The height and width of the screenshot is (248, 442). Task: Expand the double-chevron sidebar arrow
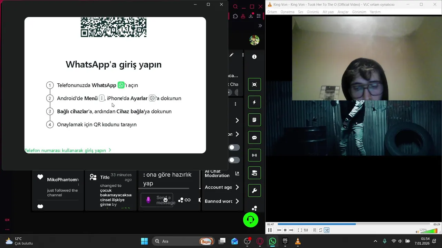[260, 25]
